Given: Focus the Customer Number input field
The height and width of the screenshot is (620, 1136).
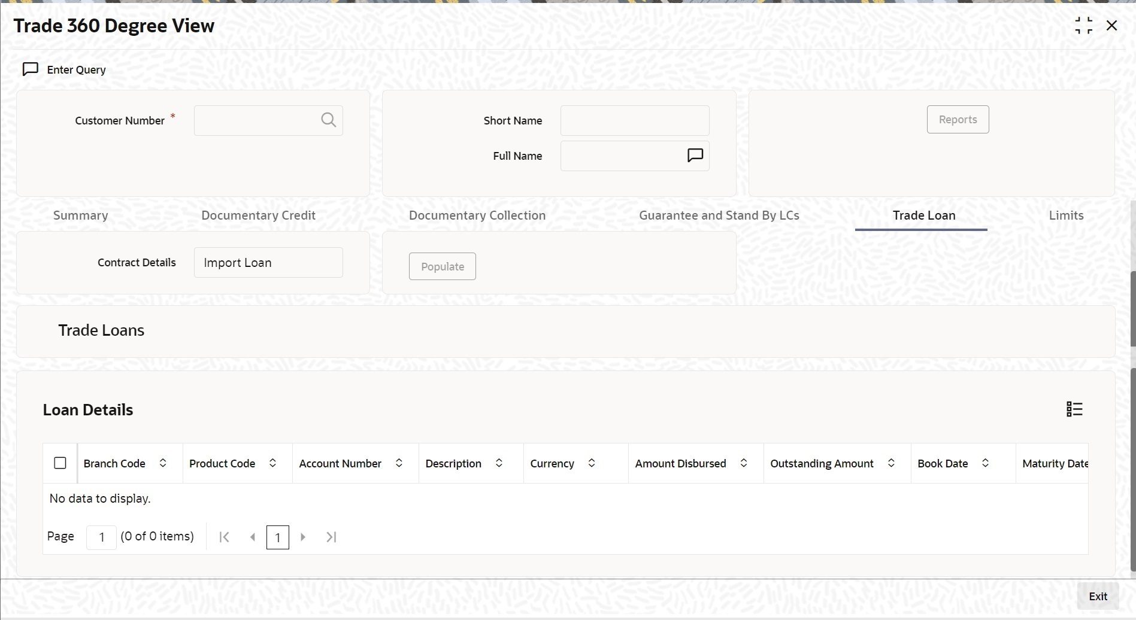Looking at the screenshot, I should click(268, 120).
